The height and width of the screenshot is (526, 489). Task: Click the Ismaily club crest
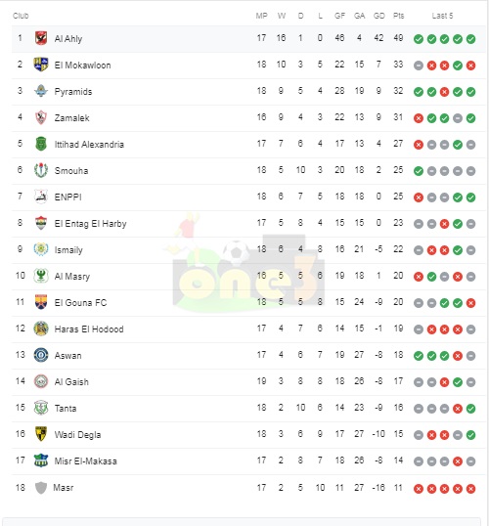(41, 249)
